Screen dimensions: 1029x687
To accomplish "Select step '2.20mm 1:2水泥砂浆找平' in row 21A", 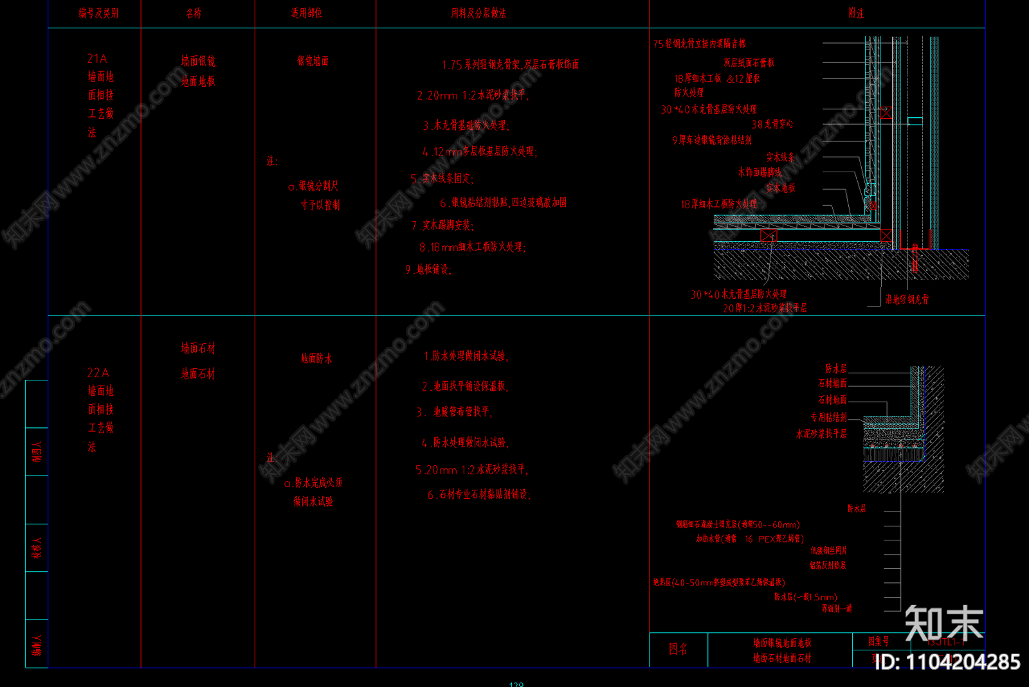I will point(473,95).
